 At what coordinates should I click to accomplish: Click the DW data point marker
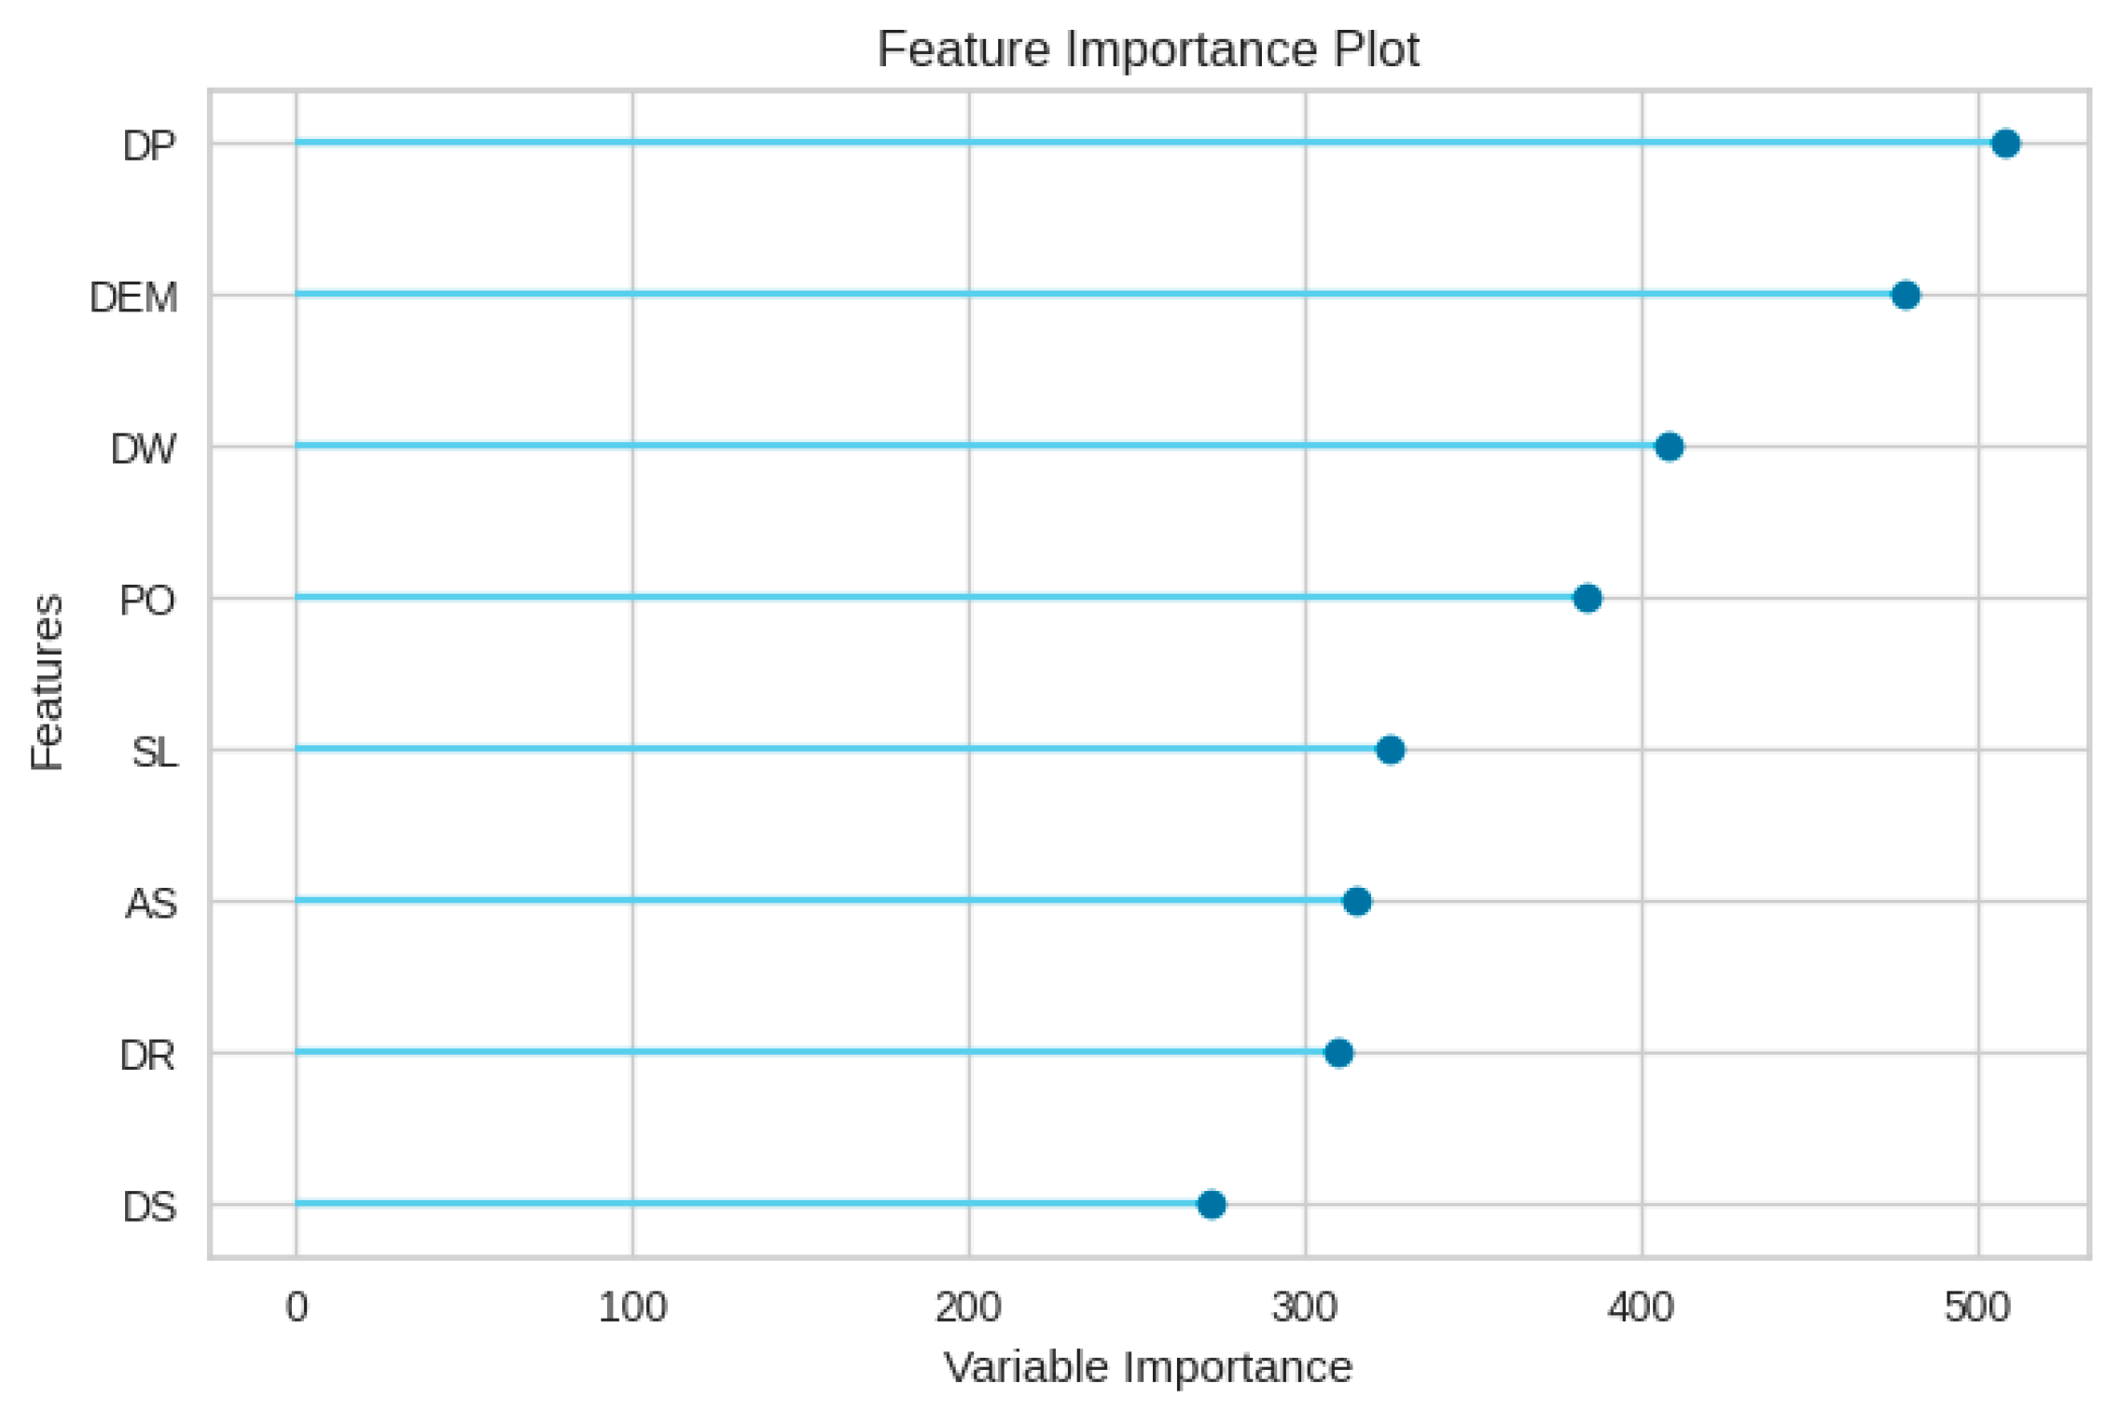click(x=1669, y=447)
